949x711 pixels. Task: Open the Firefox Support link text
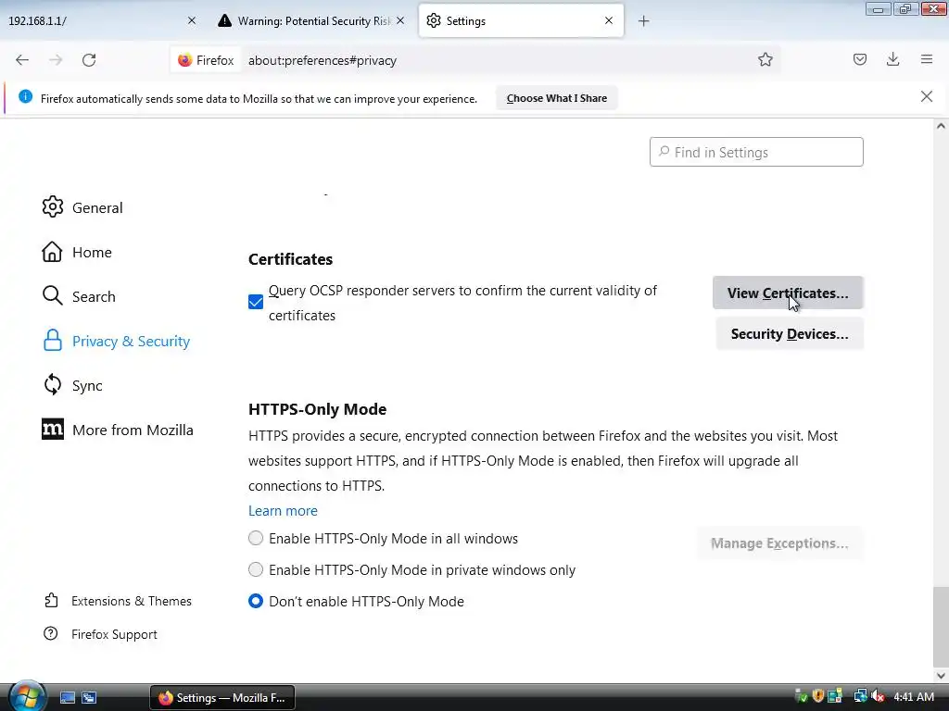tap(114, 634)
